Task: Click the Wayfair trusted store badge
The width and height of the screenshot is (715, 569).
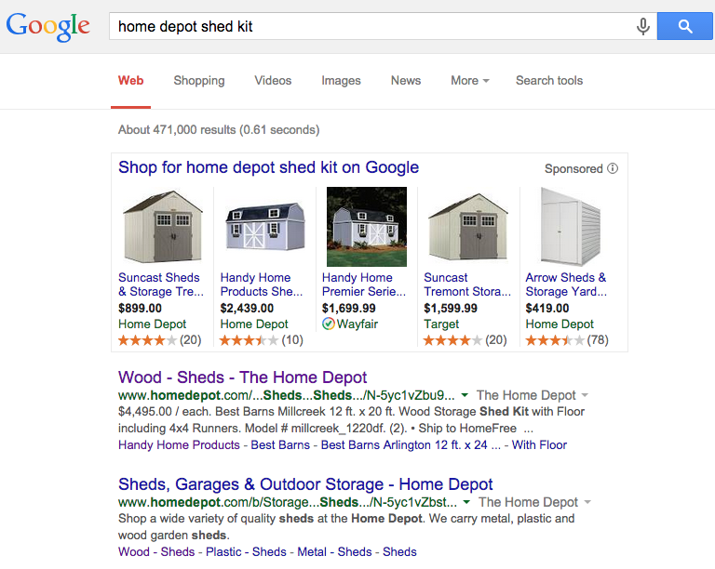Action: click(328, 324)
